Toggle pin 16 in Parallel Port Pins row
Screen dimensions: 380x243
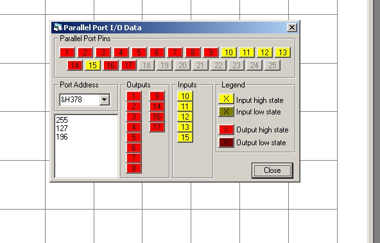tap(110, 66)
